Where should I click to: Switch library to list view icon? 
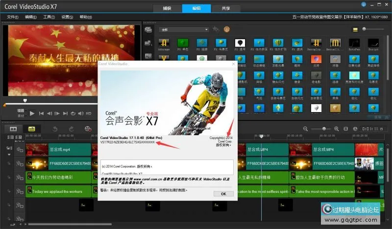tap(355, 30)
